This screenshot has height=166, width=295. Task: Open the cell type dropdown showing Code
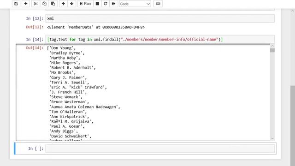[x=135, y=4]
